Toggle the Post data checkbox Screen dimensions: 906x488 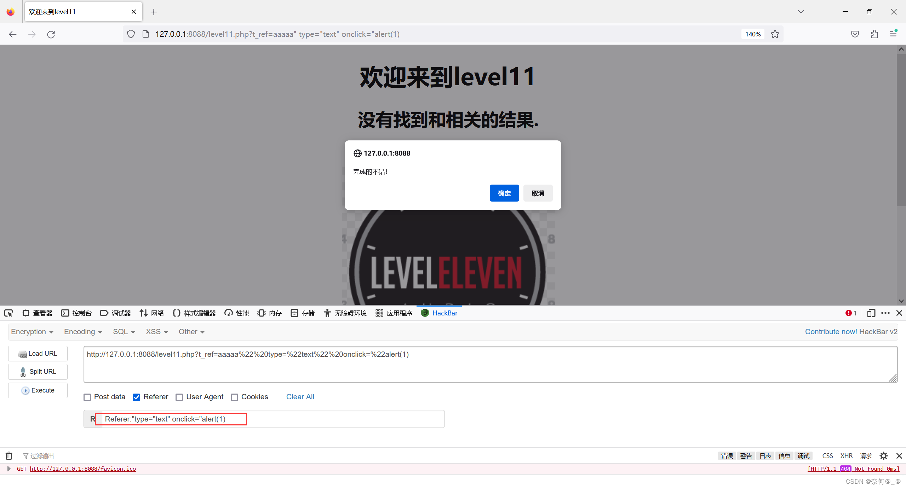click(x=88, y=397)
